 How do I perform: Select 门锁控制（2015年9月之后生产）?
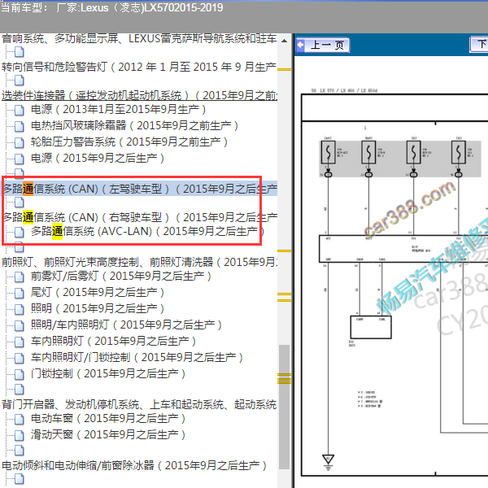(x=108, y=373)
